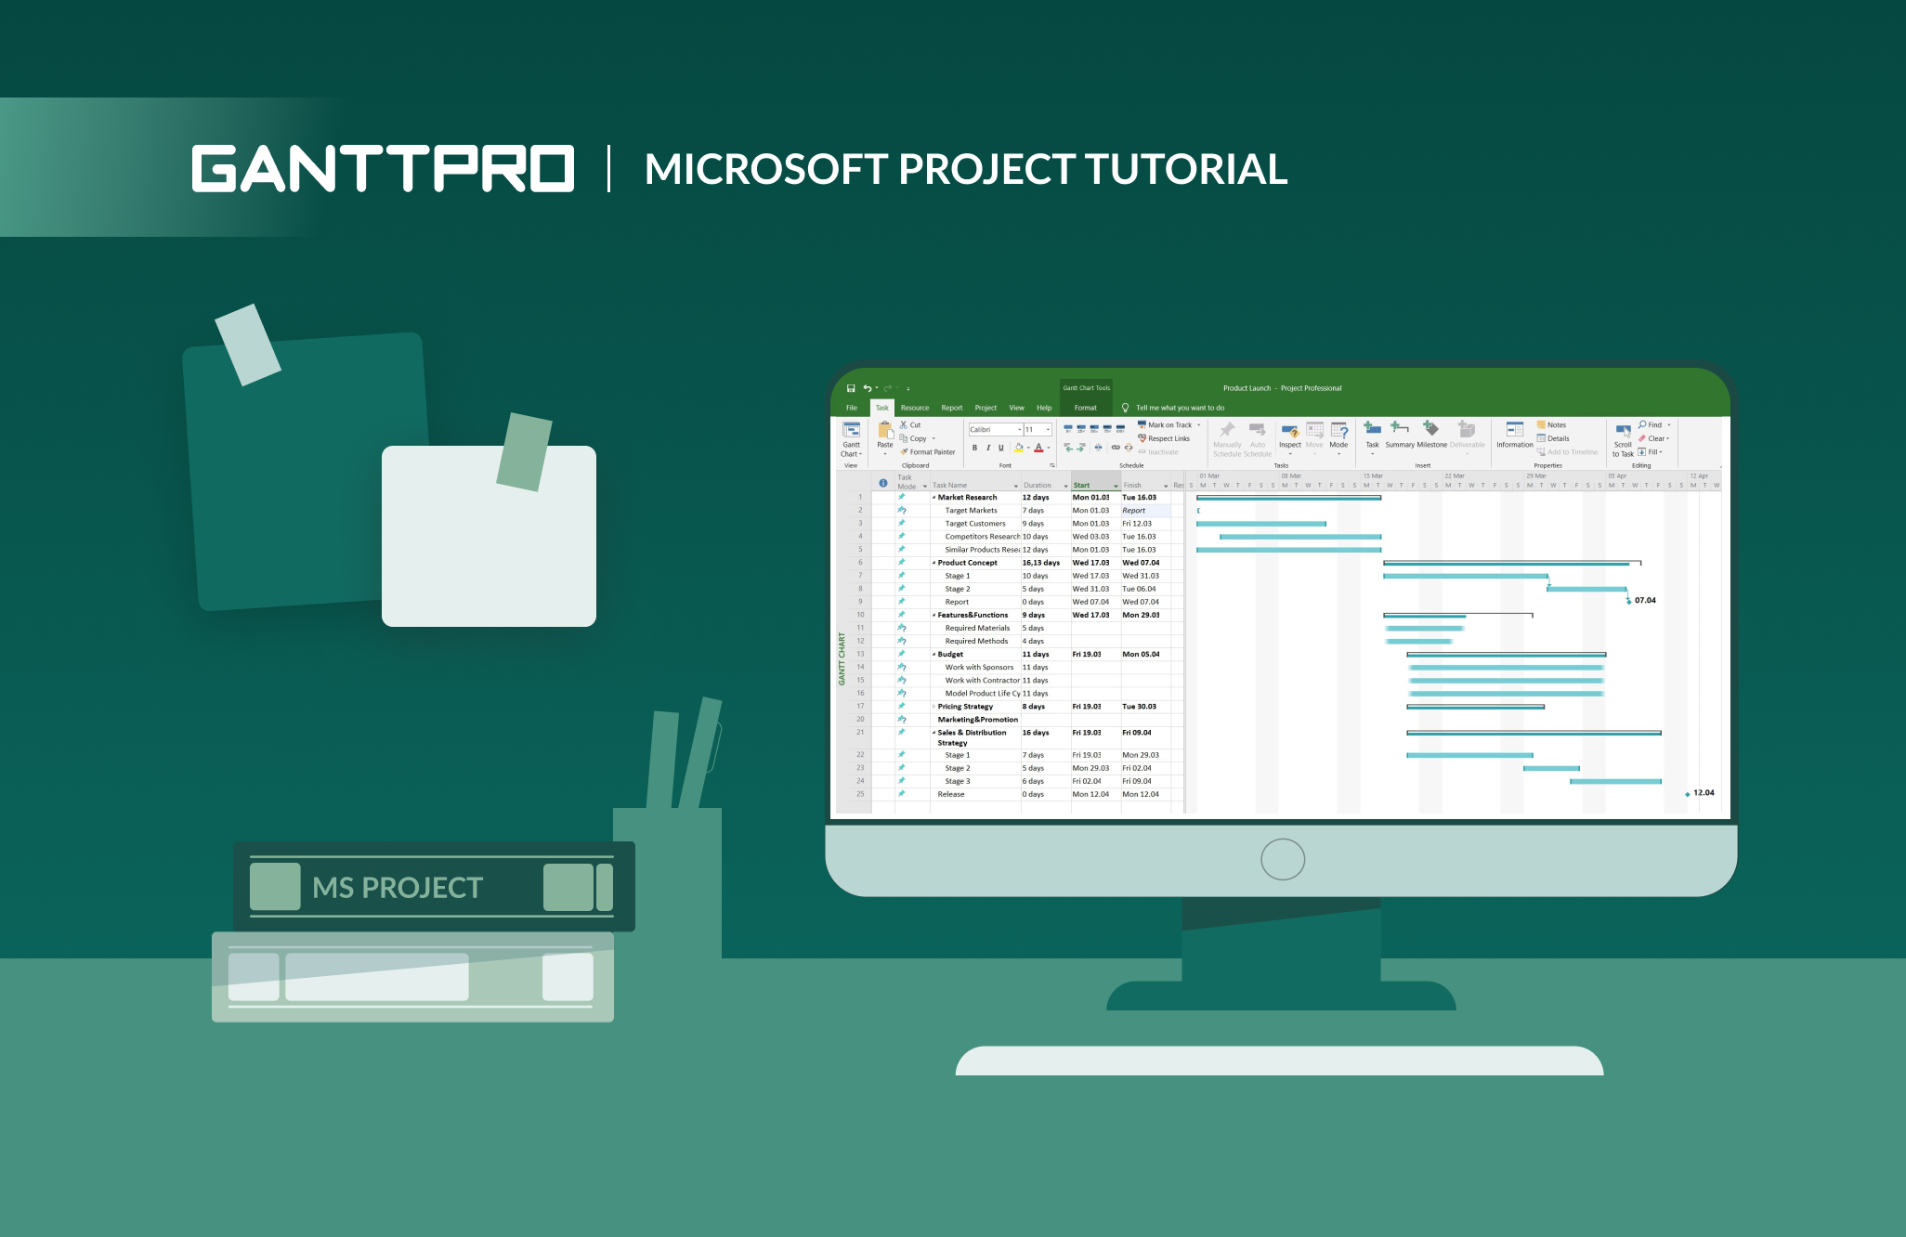Click the Link Tasks chain icon

pos(1116,448)
